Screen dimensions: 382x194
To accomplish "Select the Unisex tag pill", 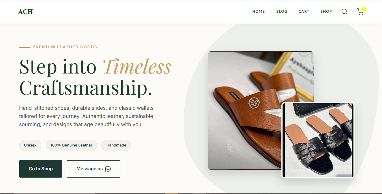I will tap(30, 145).
